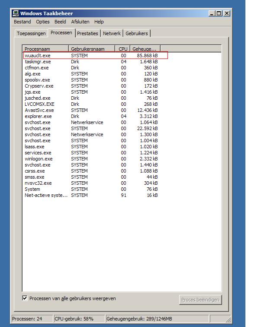Open the Opties menu

[x=43, y=22]
